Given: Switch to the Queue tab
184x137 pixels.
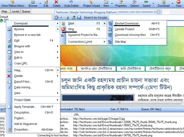Looking at the screenshot, I should [x=26, y=11].
